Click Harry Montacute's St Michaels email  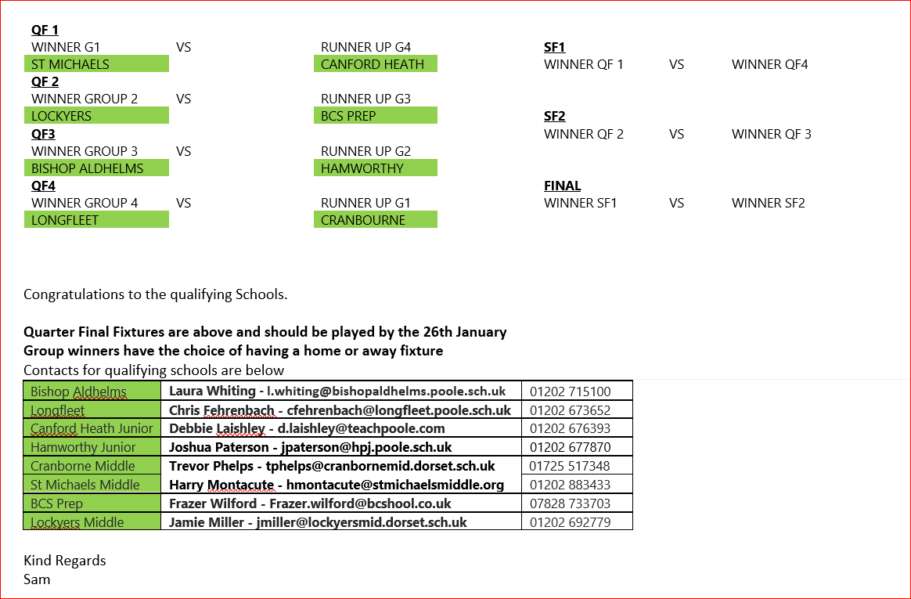[x=395, y=485]
